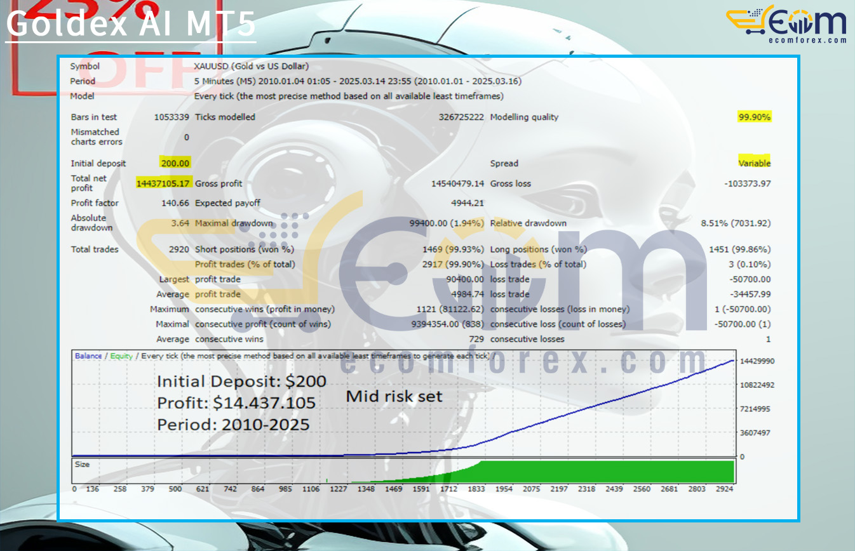Click the profit trades value "2917 (99.90%)"

[453, 264]
